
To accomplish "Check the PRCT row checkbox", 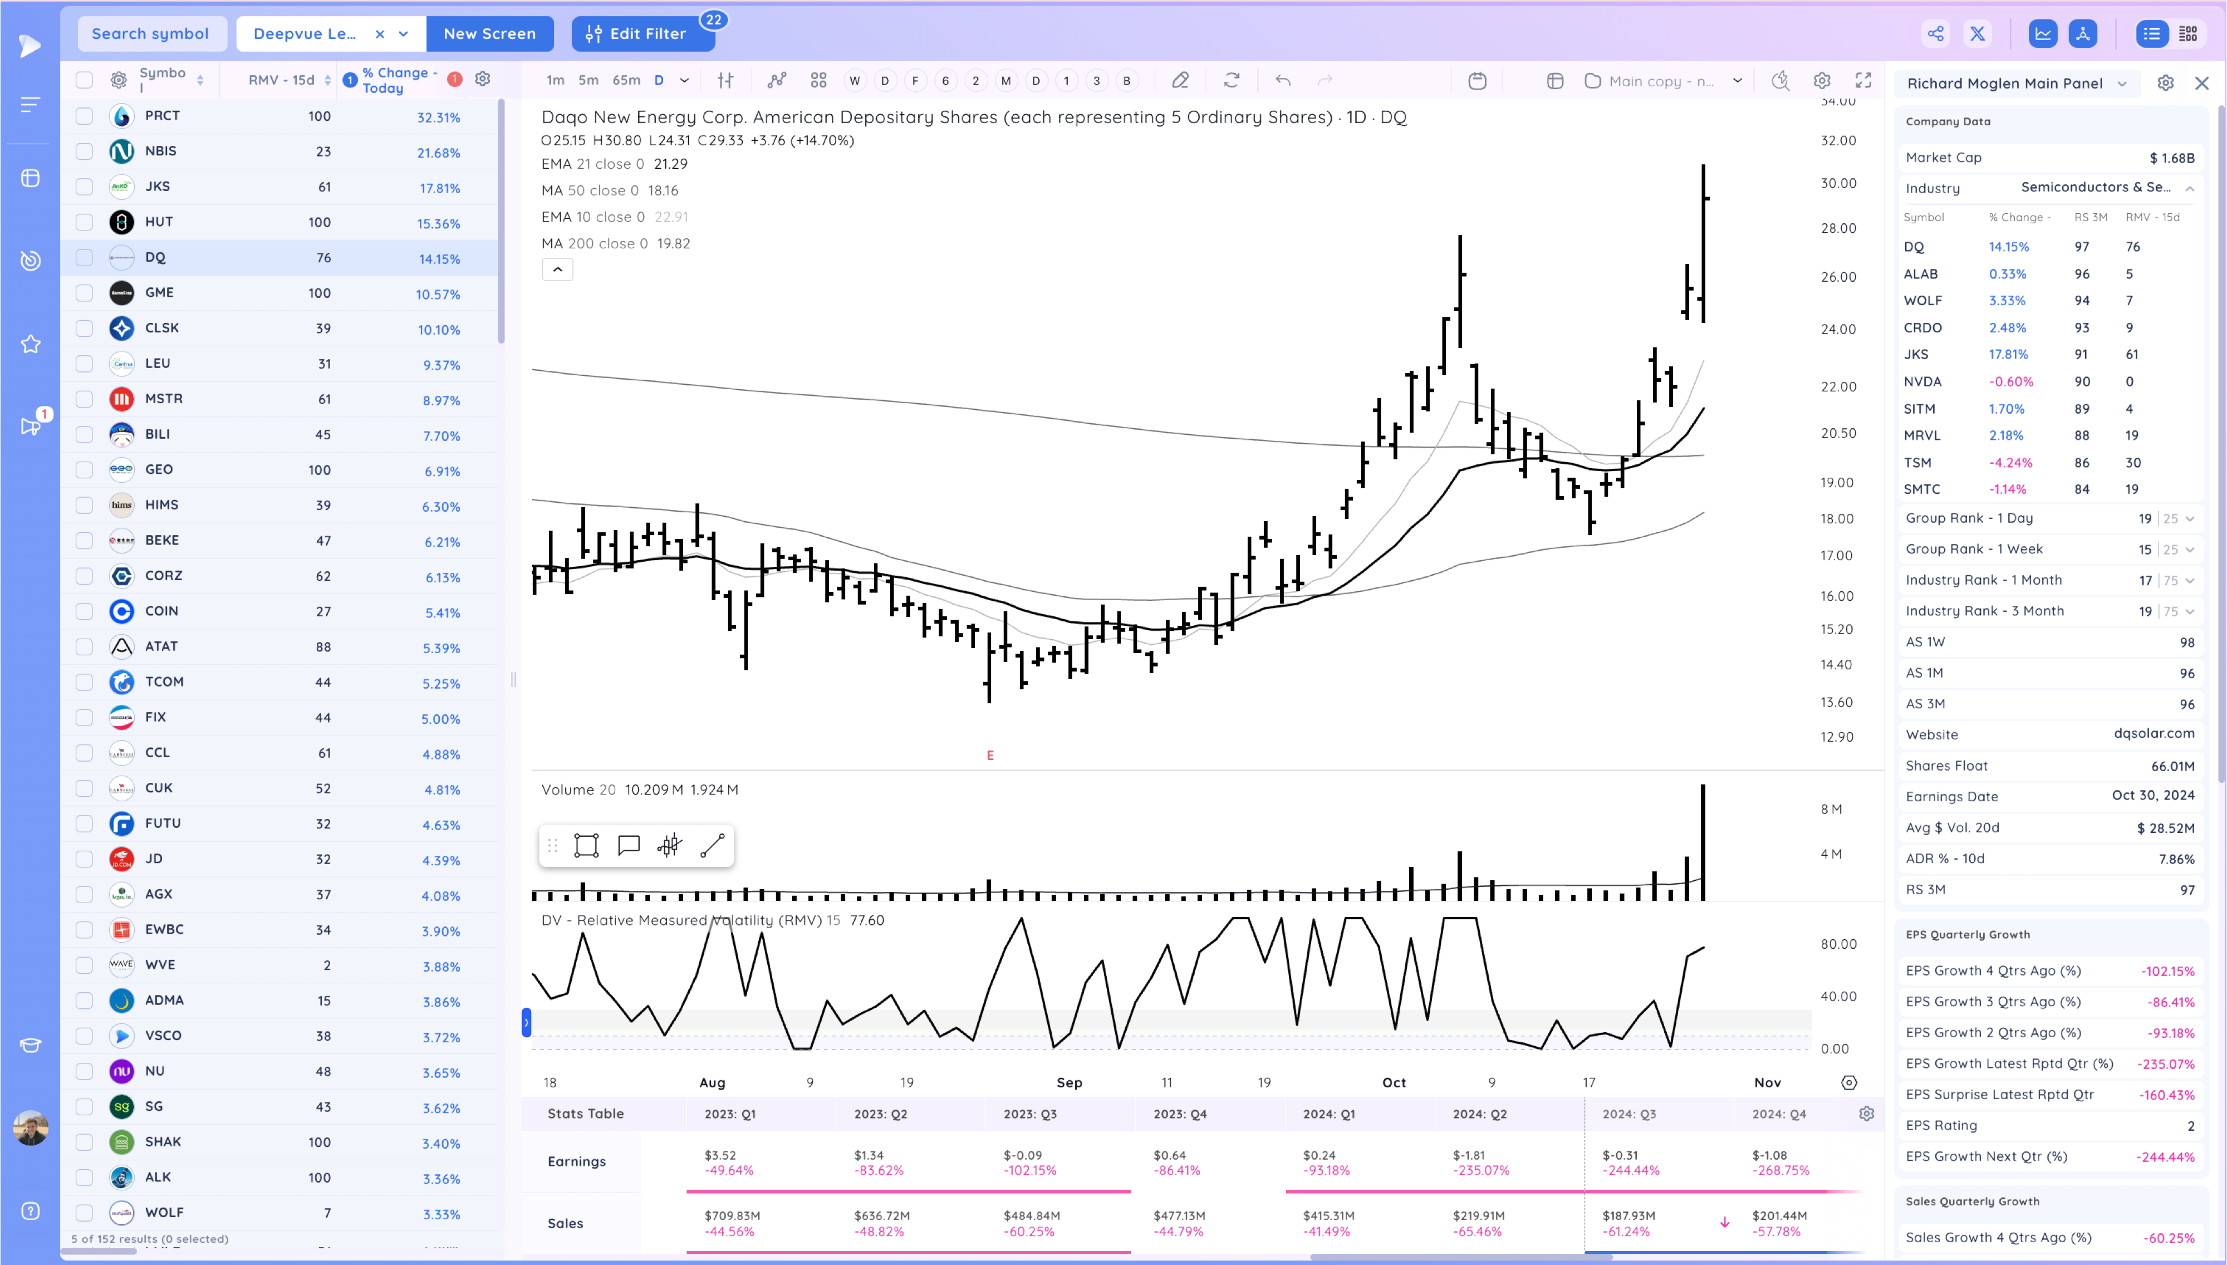I will (x=84, y=116).
